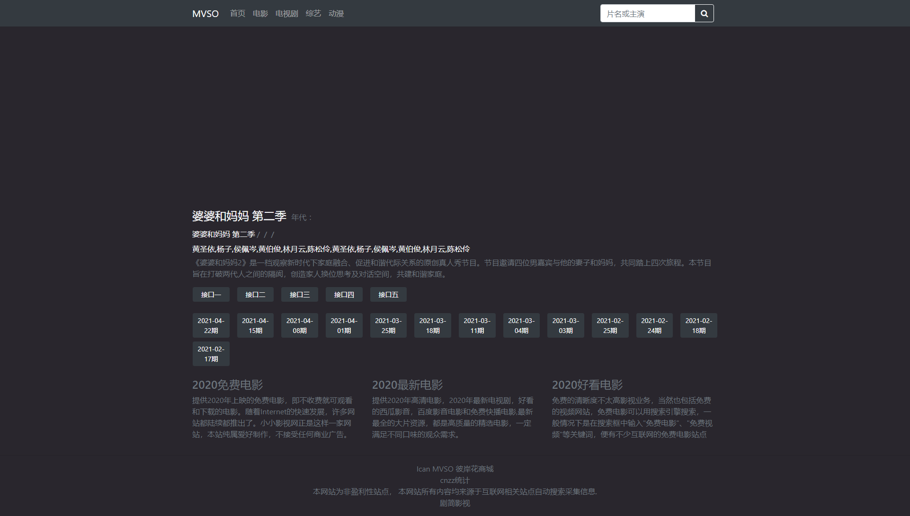Select playback source 接口一

[x=211, y=295]
